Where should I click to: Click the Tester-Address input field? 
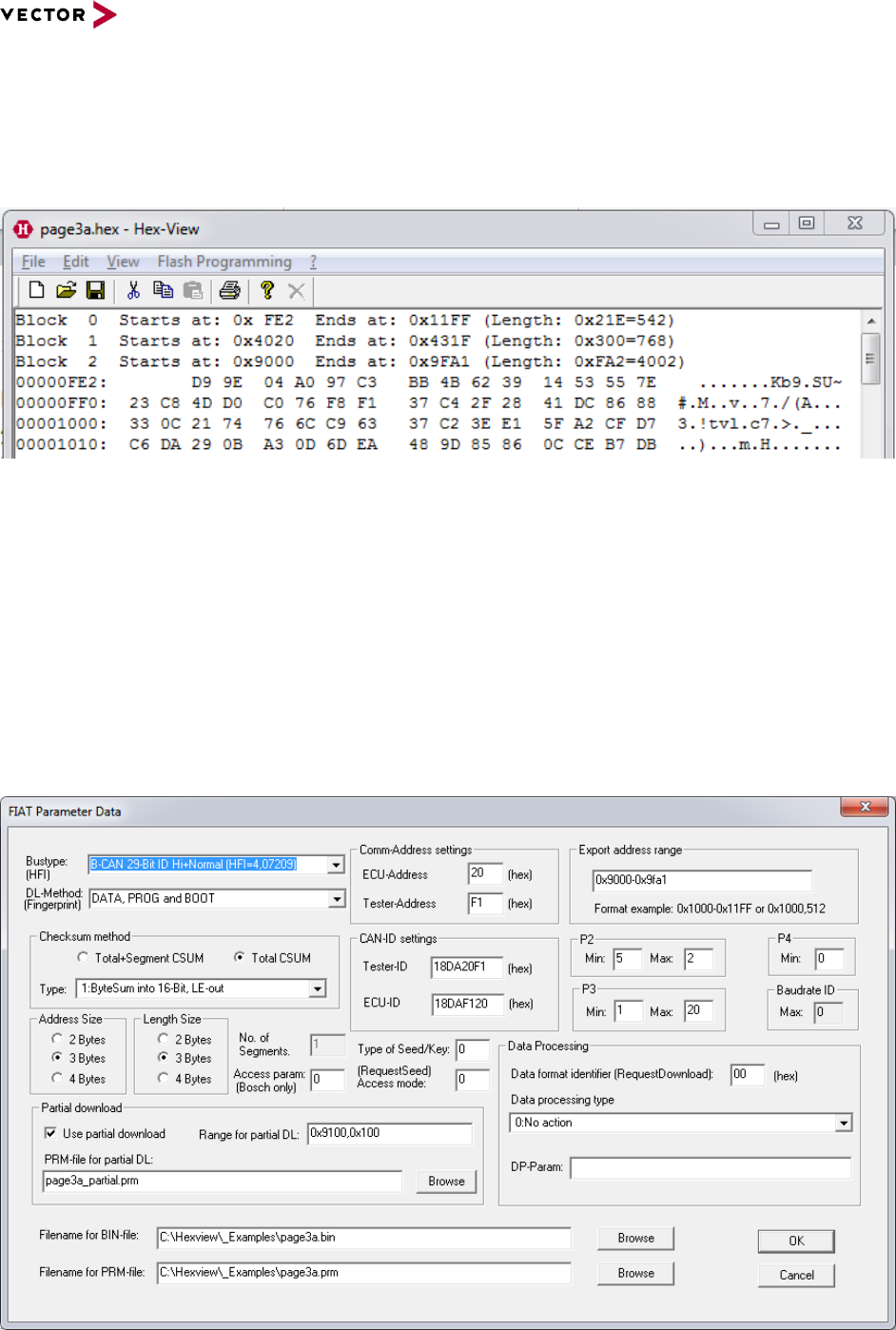(485, 903)
